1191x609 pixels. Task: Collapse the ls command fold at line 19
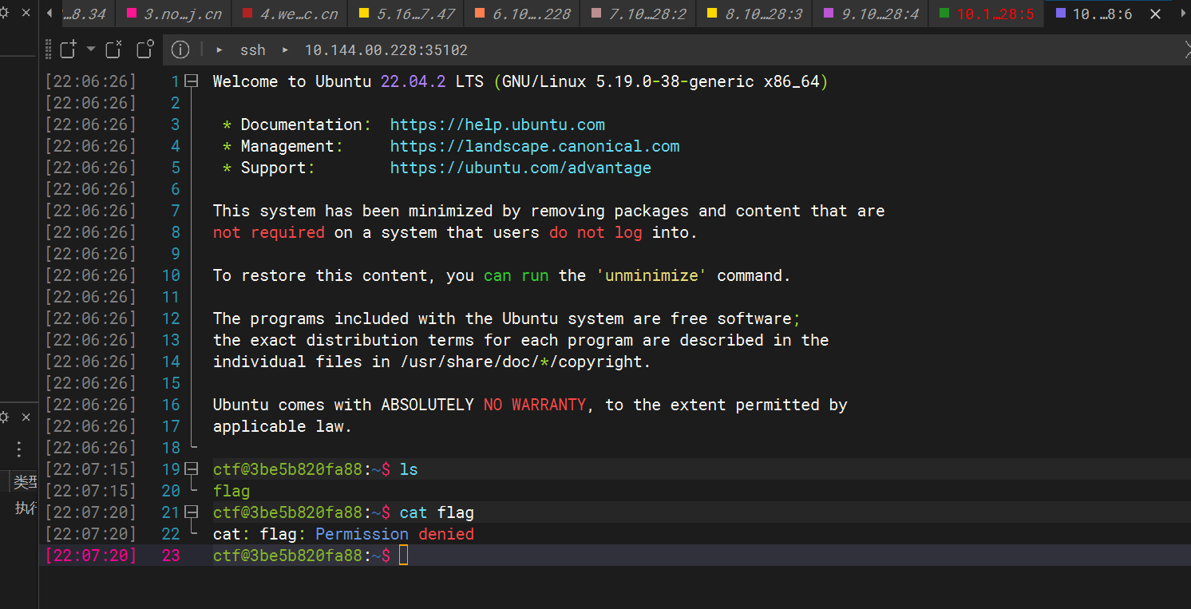click(191, 469)
